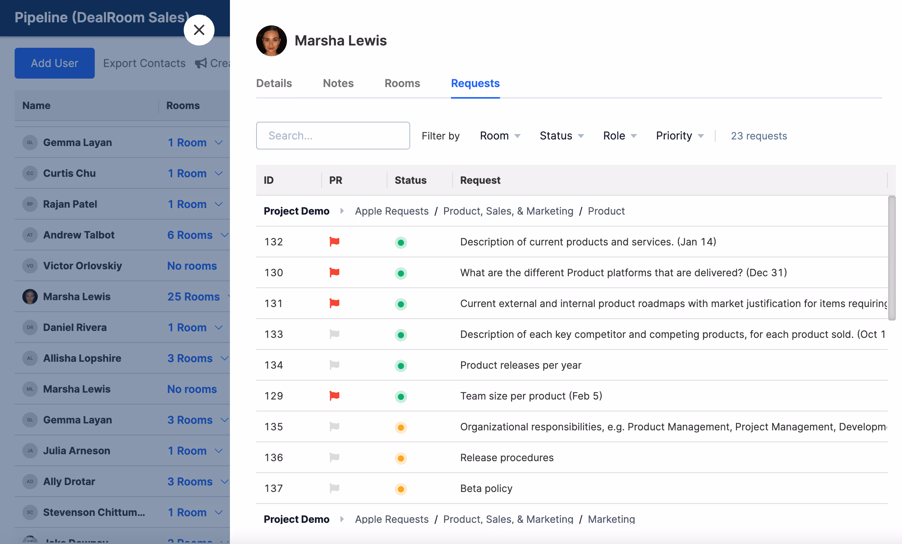
Task: Click Marsha Lewis's profile photo in the panel header
Action: pyautogui.click(x=271, y=41)
